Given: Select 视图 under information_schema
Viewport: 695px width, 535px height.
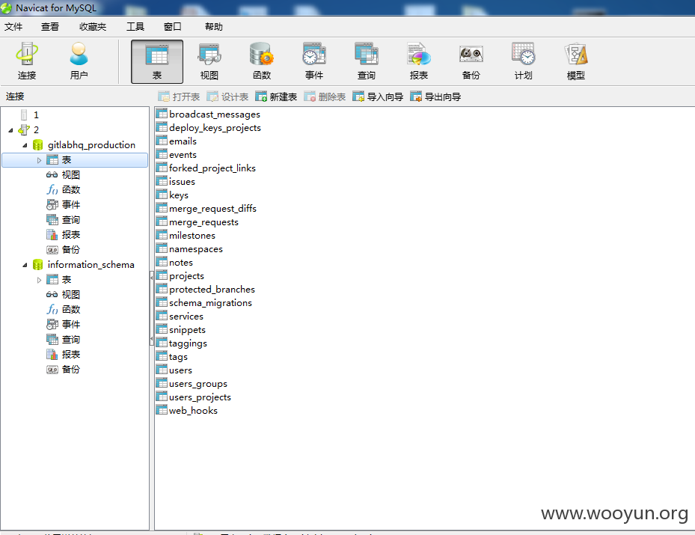Looking at the screenshot, I should [63, 294].
